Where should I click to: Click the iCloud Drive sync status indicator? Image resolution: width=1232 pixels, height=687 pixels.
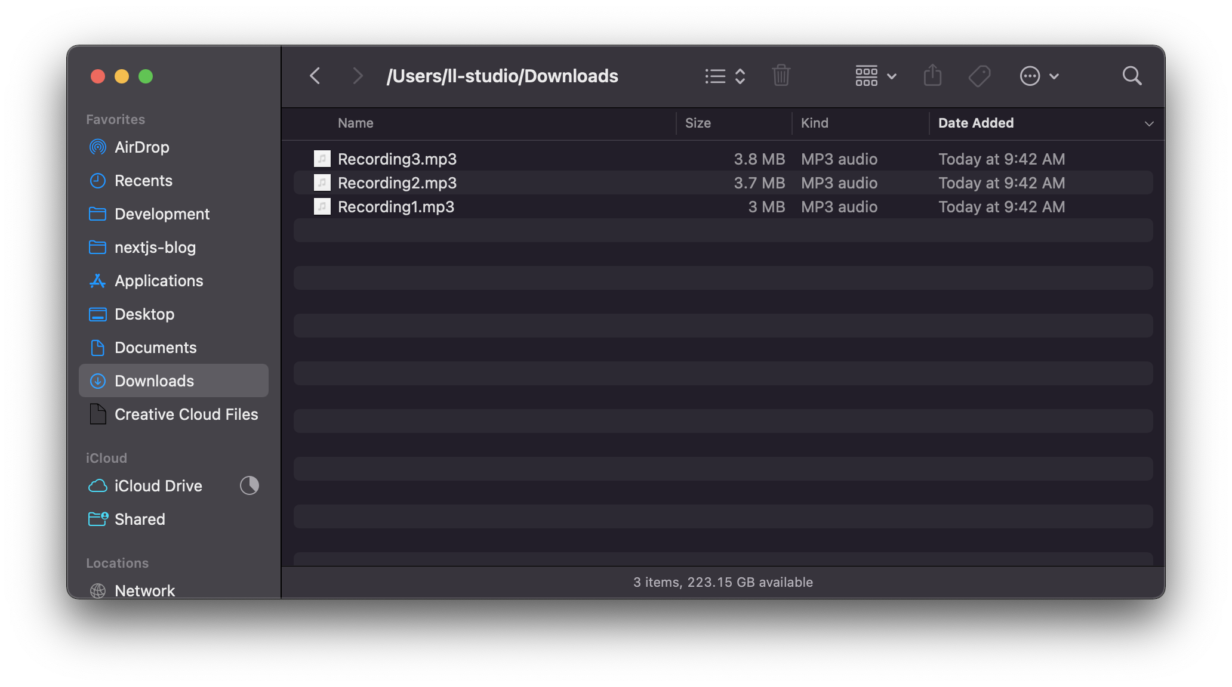[250, 485]
